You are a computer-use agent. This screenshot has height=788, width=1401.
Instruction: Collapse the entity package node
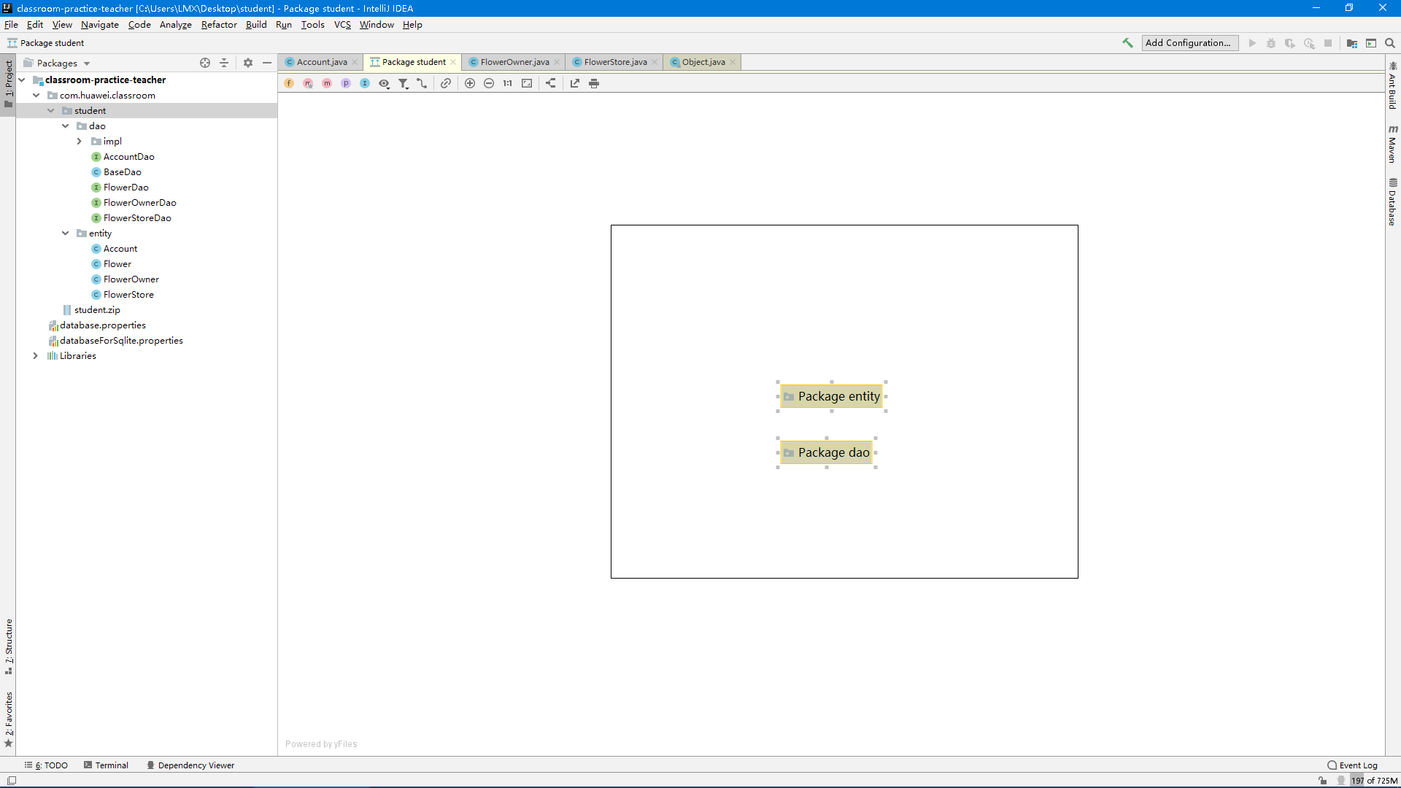[65, 233]
